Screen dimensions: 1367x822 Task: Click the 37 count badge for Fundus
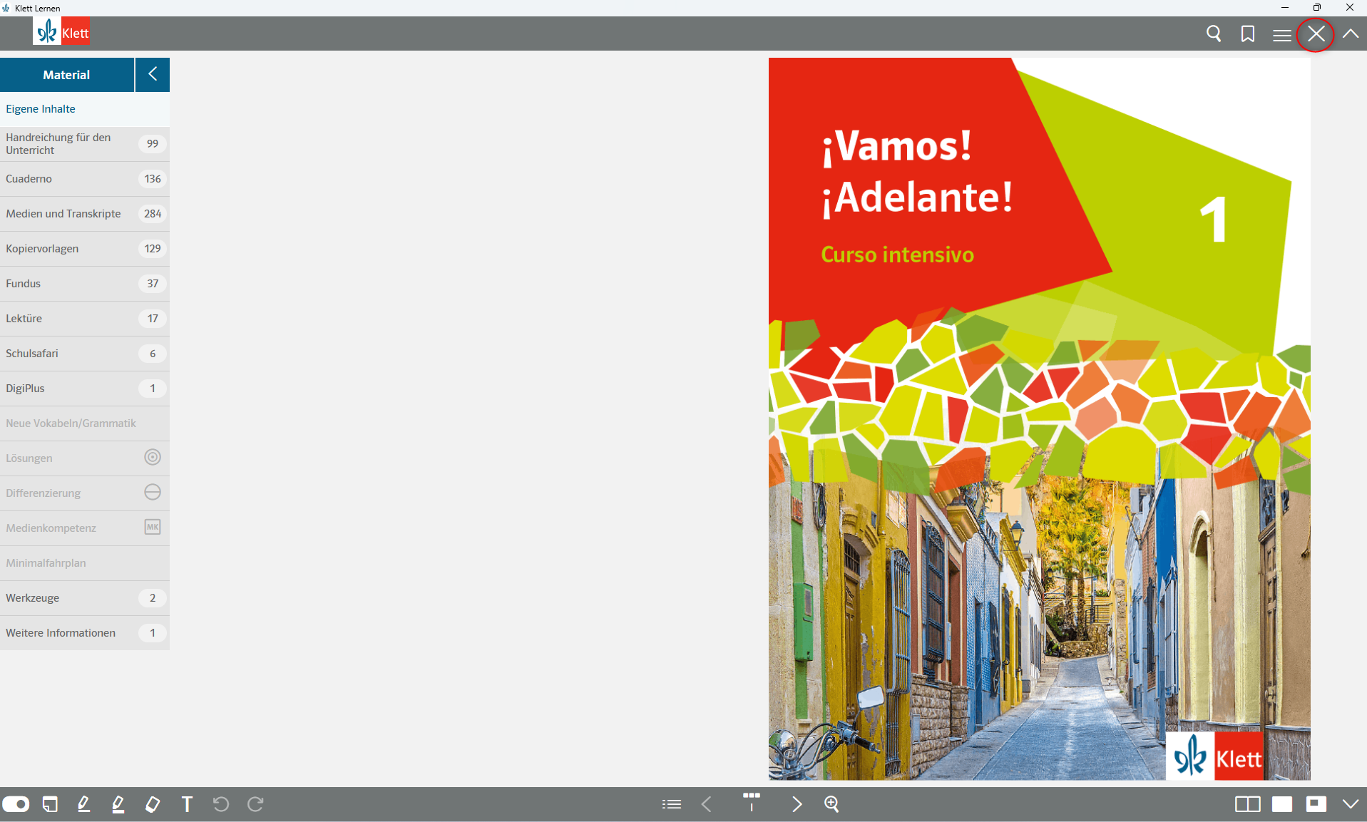(153, 284)
